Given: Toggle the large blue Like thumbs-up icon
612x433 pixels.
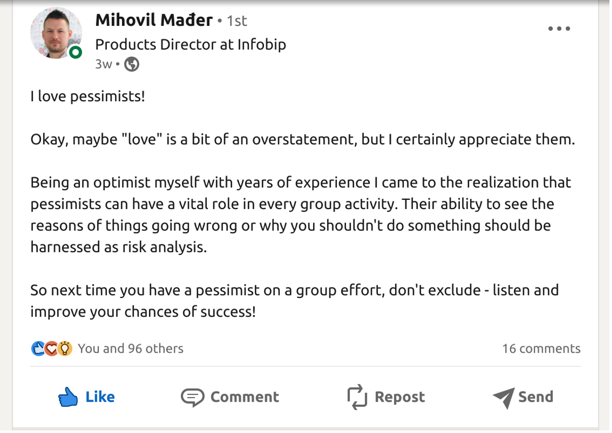Looking at the screenshot, I should (68, 397).
